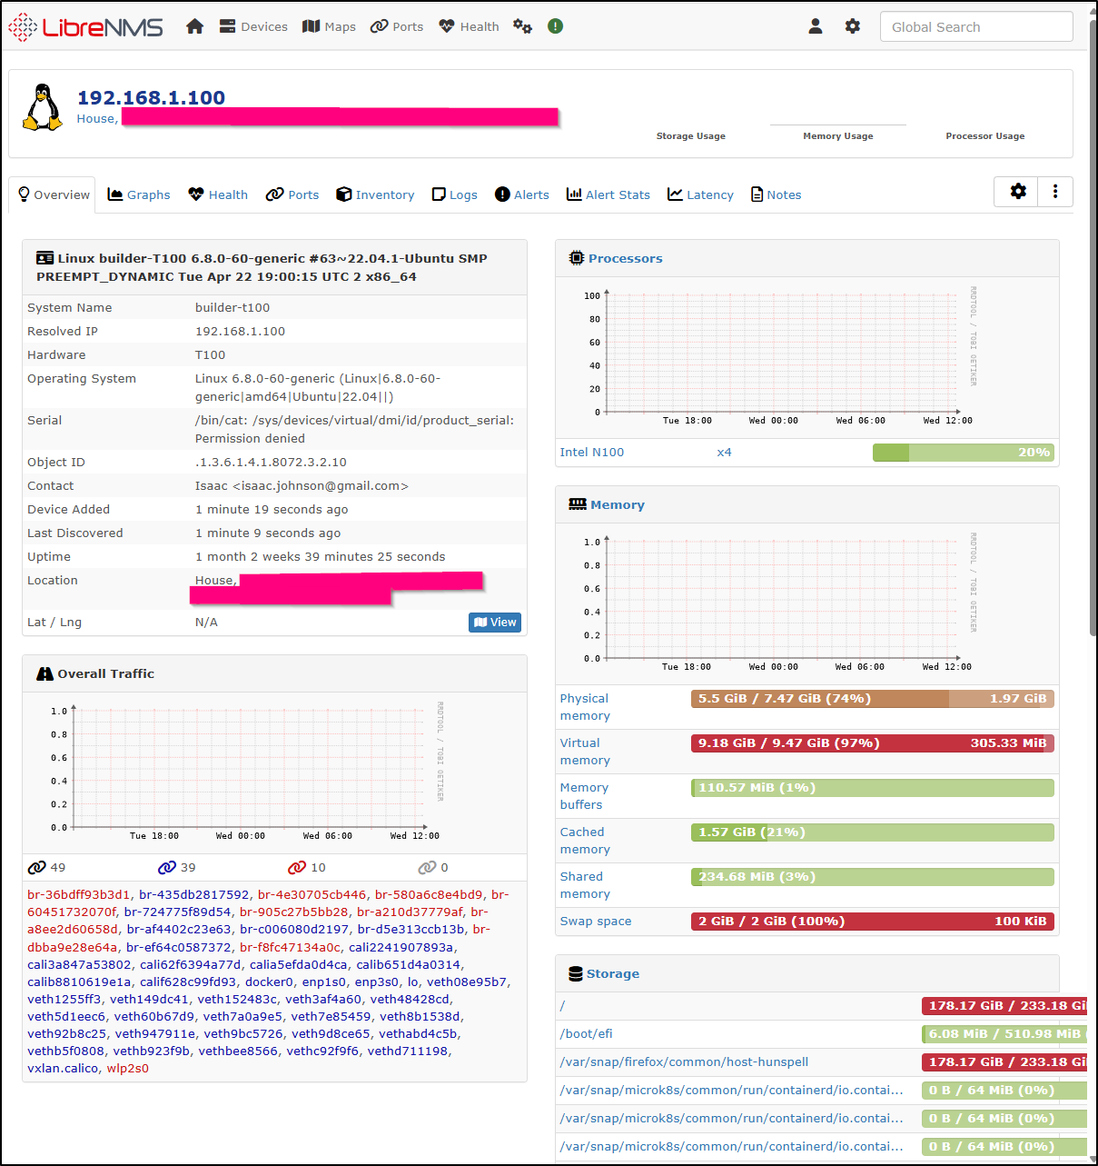Viewport: 1098px width, 1166px height.
Task: Click the Storage Usage header label
Action: tap(691, 136)
